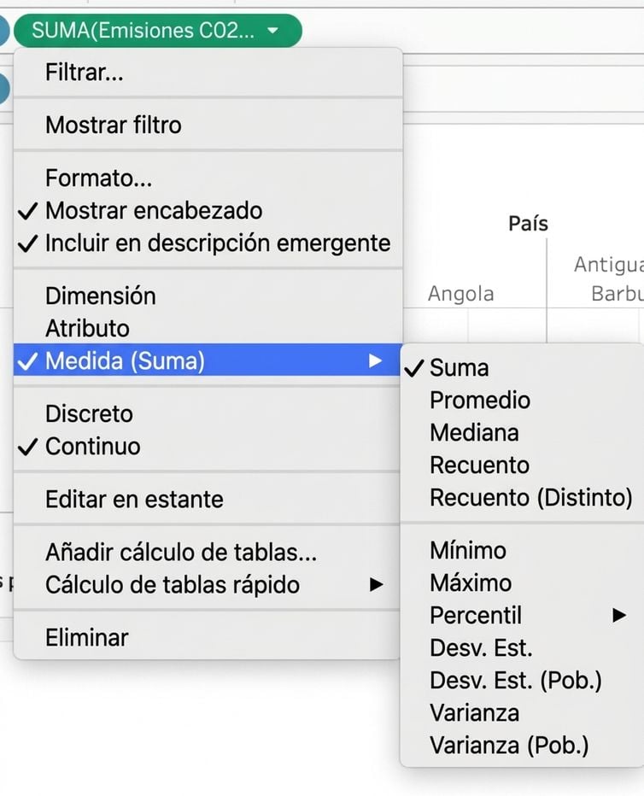644x796 pixels.
Task: Select the Recuento aggregation option
Action: point(522,465)
